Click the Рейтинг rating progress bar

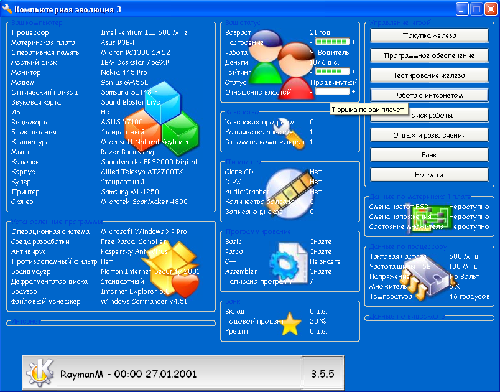(x=332, y=72)
